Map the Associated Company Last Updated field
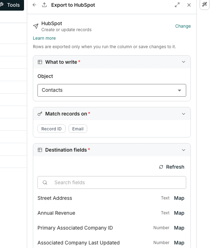 click(x=179, y=243)
